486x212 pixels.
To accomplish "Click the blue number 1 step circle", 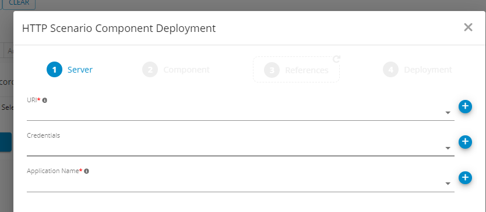I will pyautogui.click(x=55, y=70).
